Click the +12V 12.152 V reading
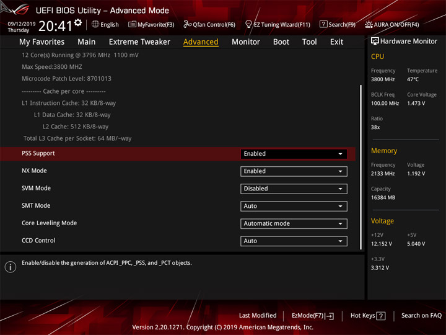446x335 pixels. pos(382,244)
